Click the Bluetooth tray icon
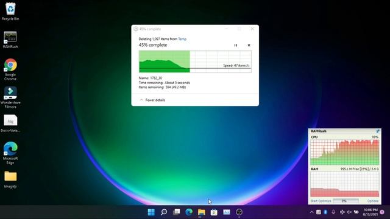This screenshot has height=219, width=390. point(325,212)
